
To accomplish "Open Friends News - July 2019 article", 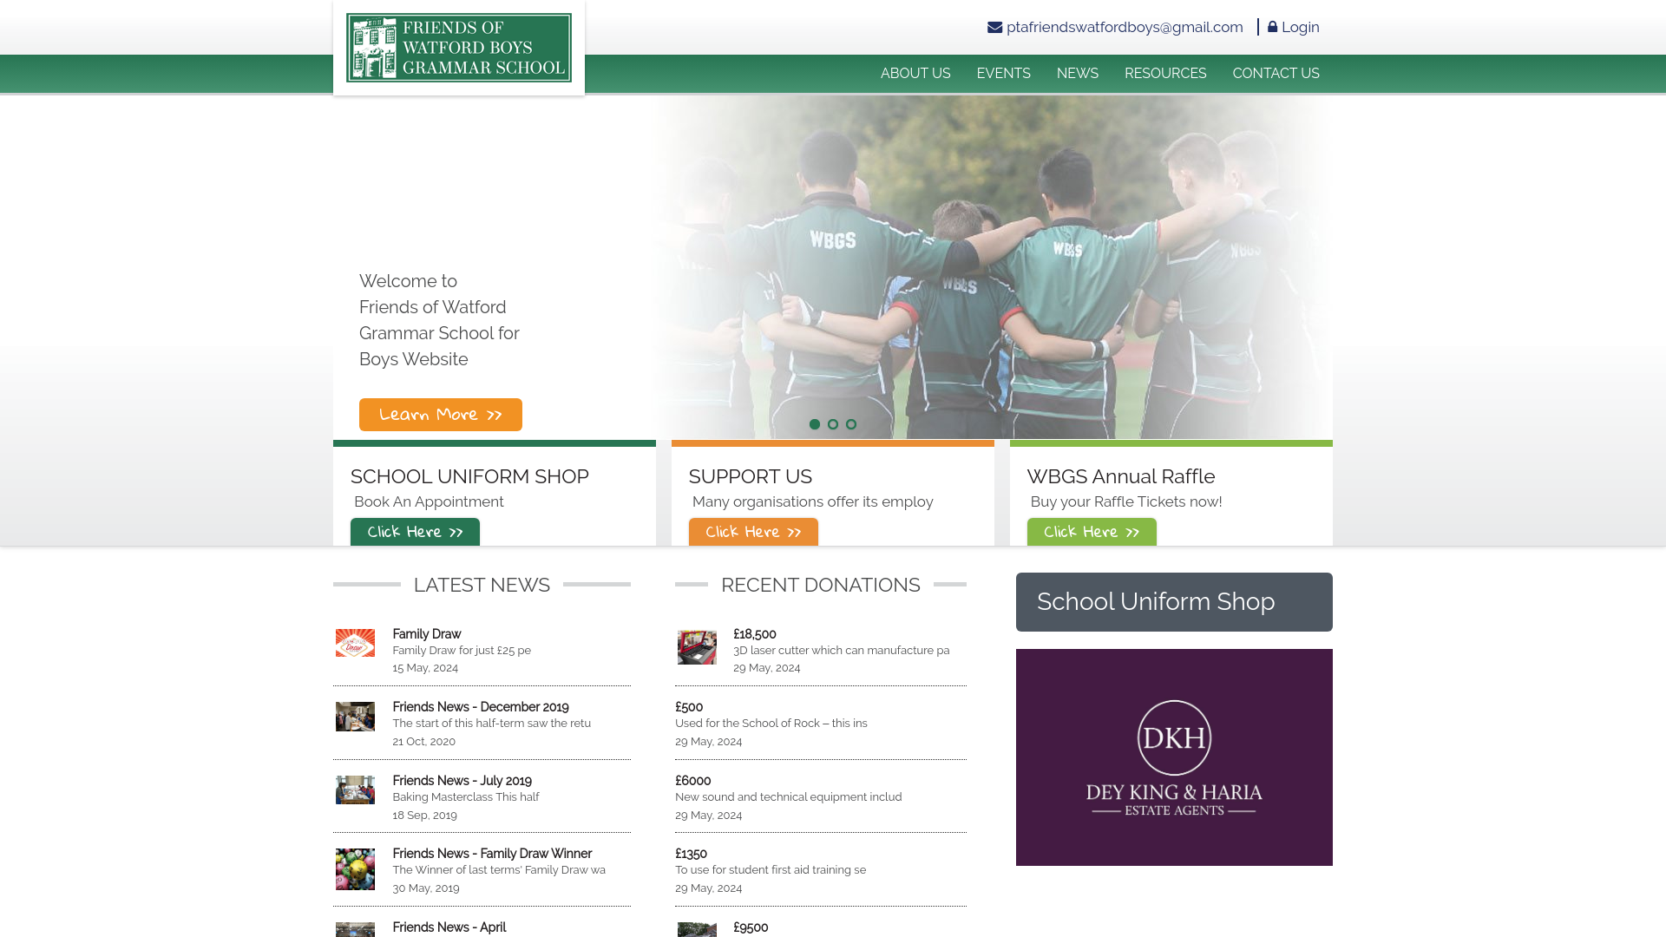I will point(462,781).
